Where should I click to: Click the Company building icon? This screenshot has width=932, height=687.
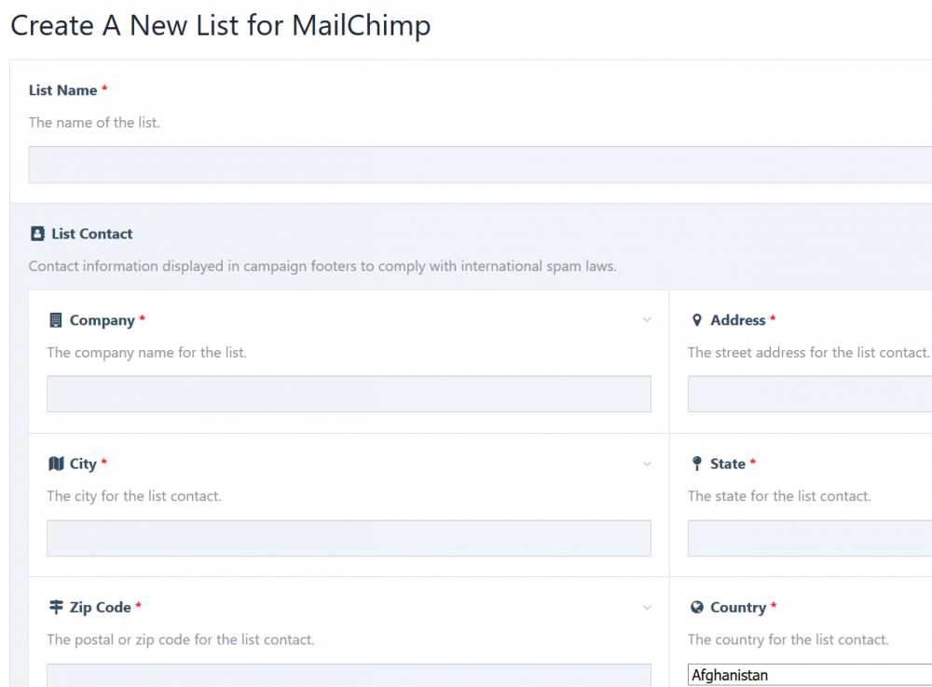click(x=56, y=320)
